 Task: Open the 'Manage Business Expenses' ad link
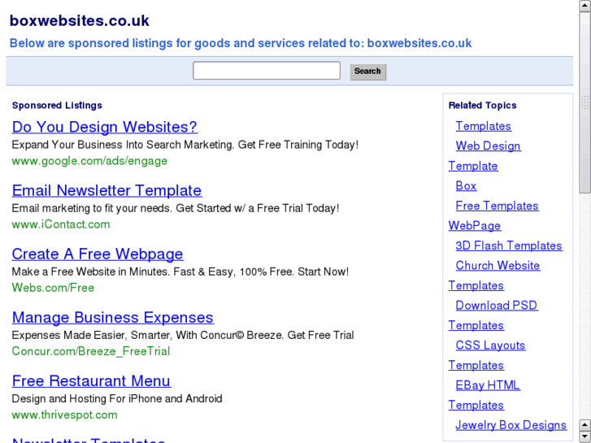pyautogui.click(x=112, y=317)
